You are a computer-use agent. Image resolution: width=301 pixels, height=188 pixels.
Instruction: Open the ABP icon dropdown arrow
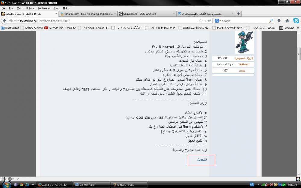coord(13,179)
